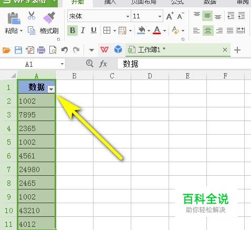Select column A header
The width and height of the screenshot is (251, 230).
point(36,76)
